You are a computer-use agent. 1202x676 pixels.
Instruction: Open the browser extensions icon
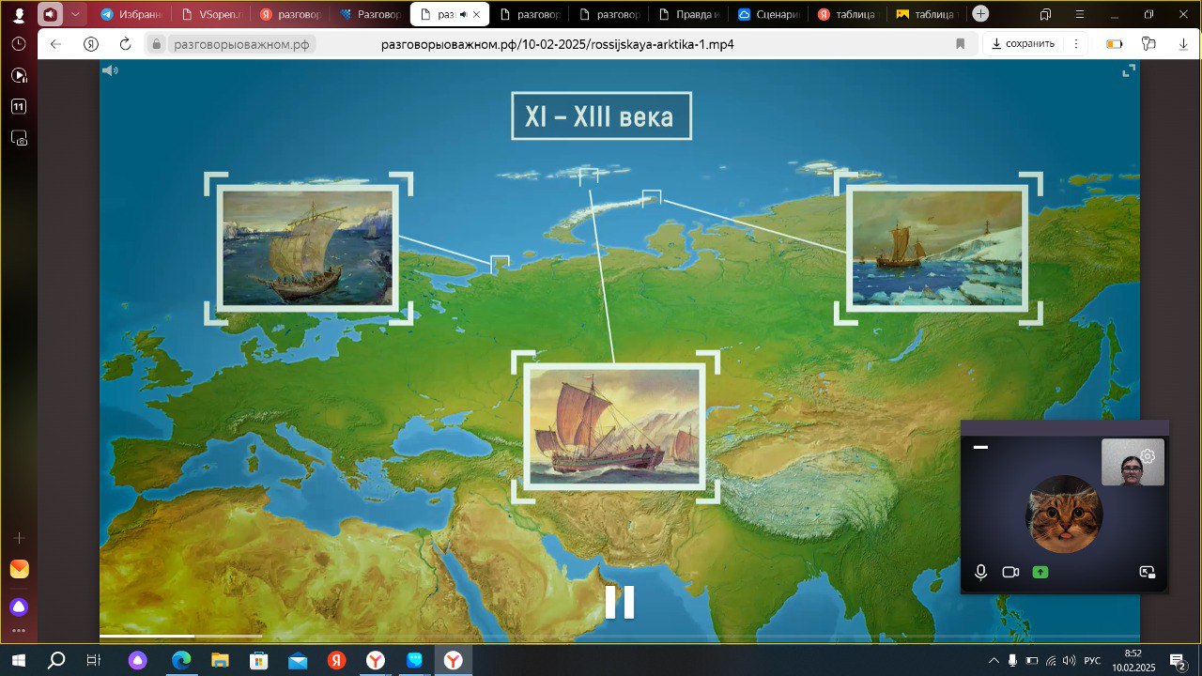(x=1148, y=44)
